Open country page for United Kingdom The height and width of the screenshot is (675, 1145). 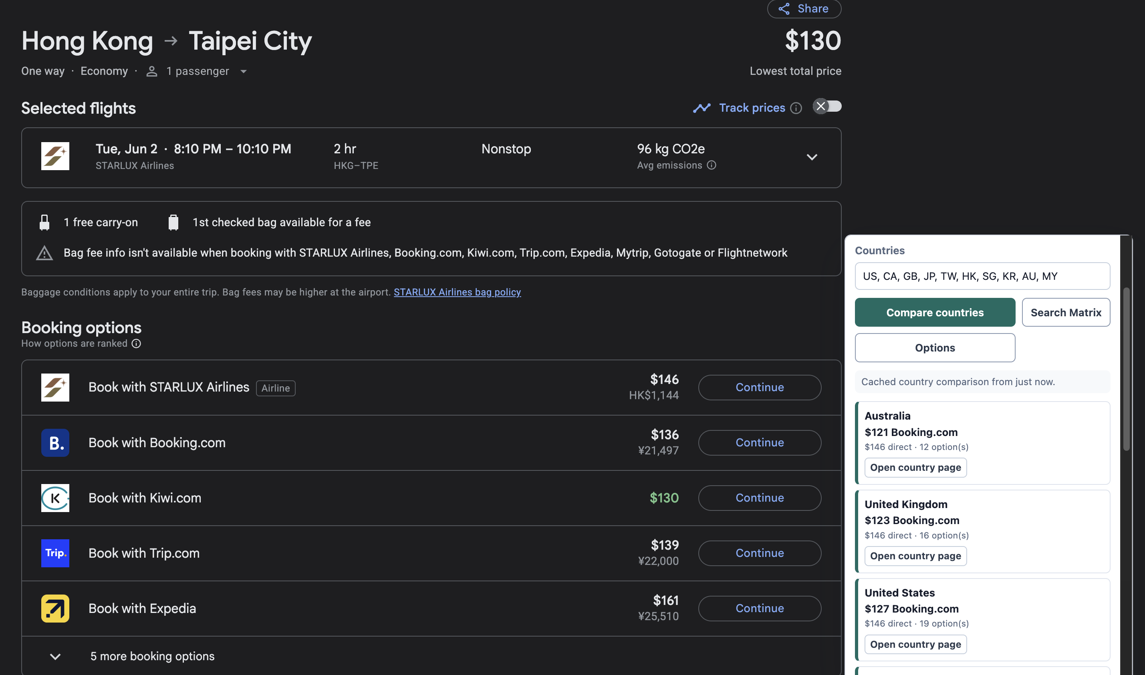[x=915, y=556]
